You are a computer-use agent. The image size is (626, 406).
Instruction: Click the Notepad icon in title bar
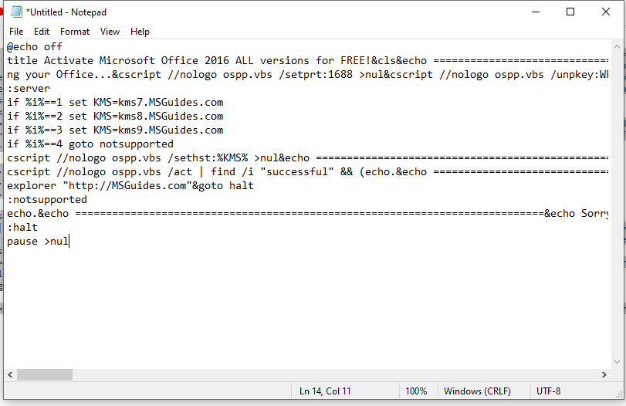coord(16,12)
